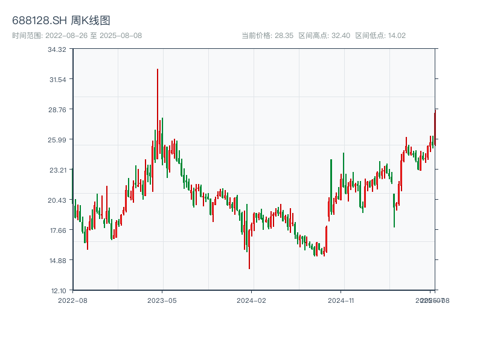Click the y-axis label 17.66
This screenshot has height=362, width=483.
coord(58,230)
